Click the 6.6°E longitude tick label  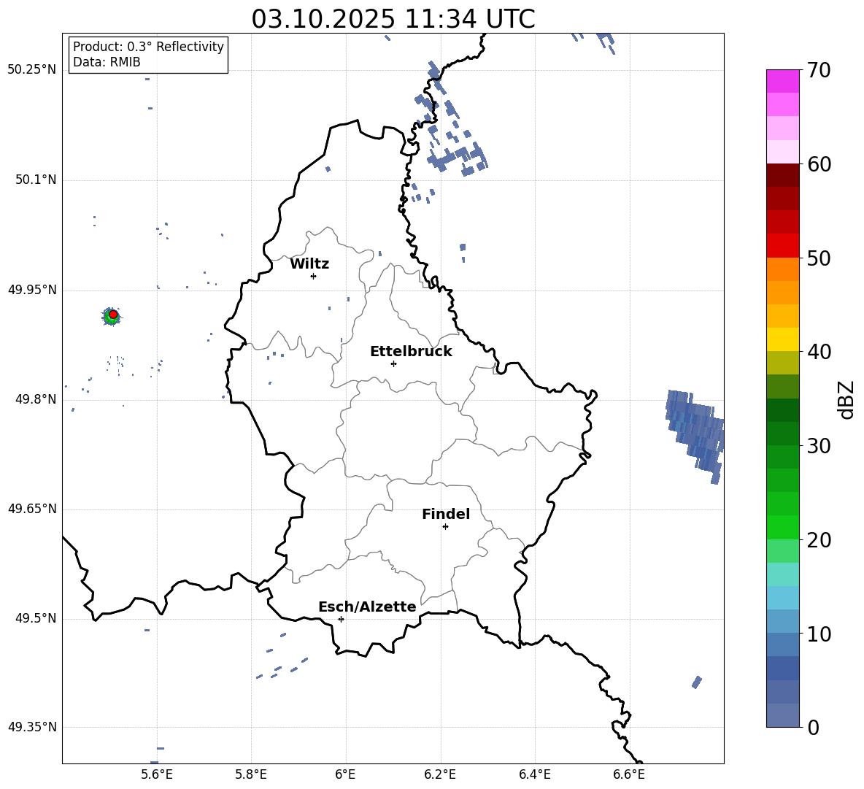pos(629,774)
